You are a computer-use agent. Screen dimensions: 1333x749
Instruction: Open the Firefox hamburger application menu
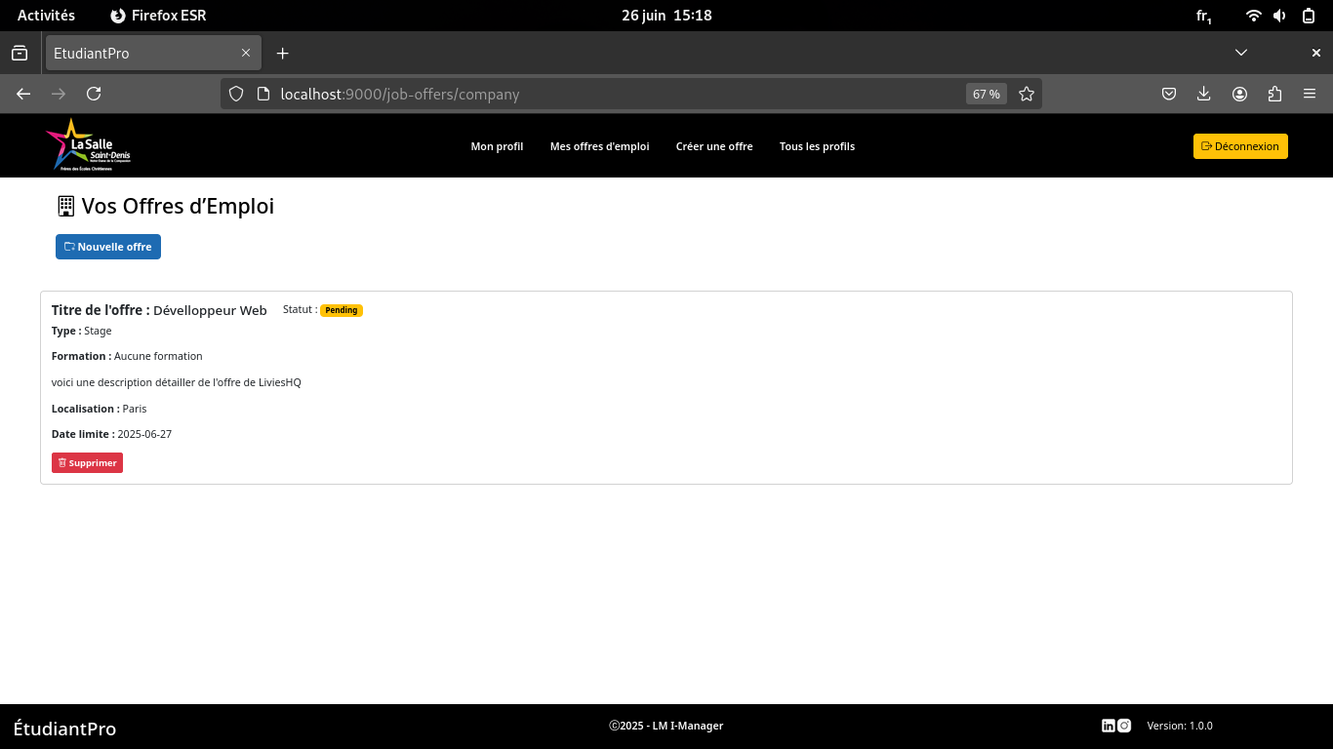[x=1310, y=94]
